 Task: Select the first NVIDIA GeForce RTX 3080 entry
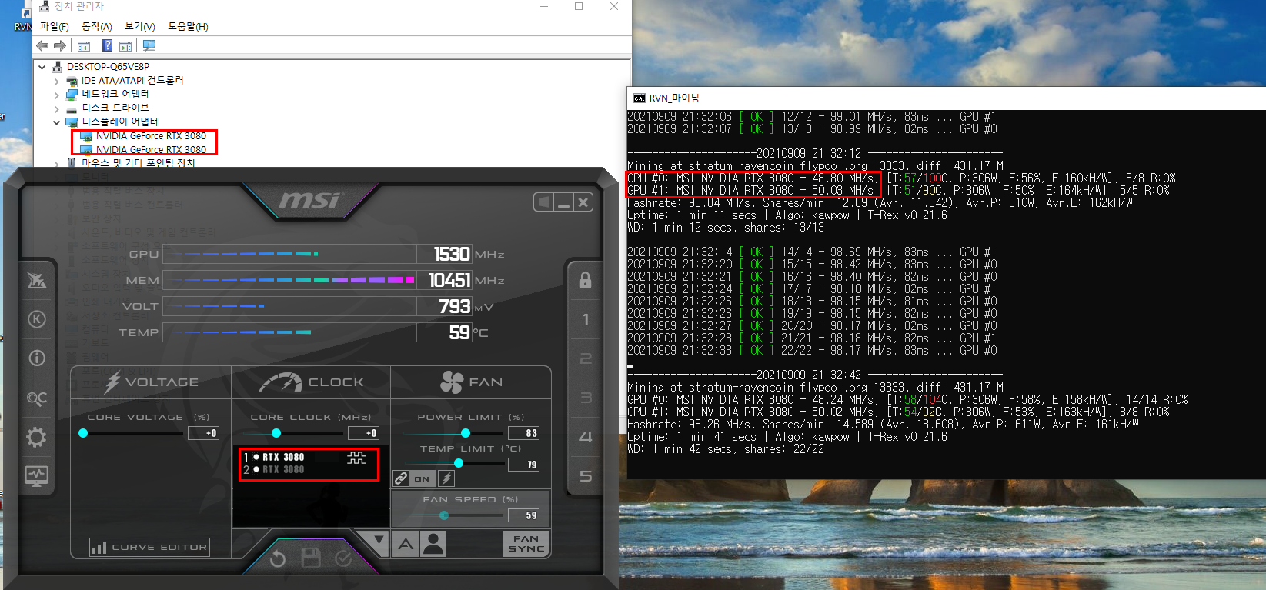(151, 136)
